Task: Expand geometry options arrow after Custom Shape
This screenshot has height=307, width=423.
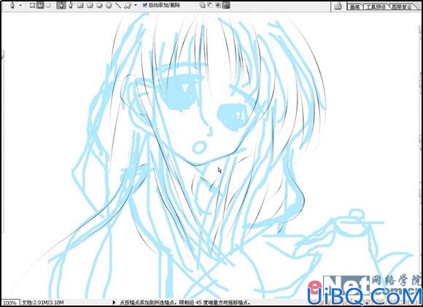Action: (136, 5)
